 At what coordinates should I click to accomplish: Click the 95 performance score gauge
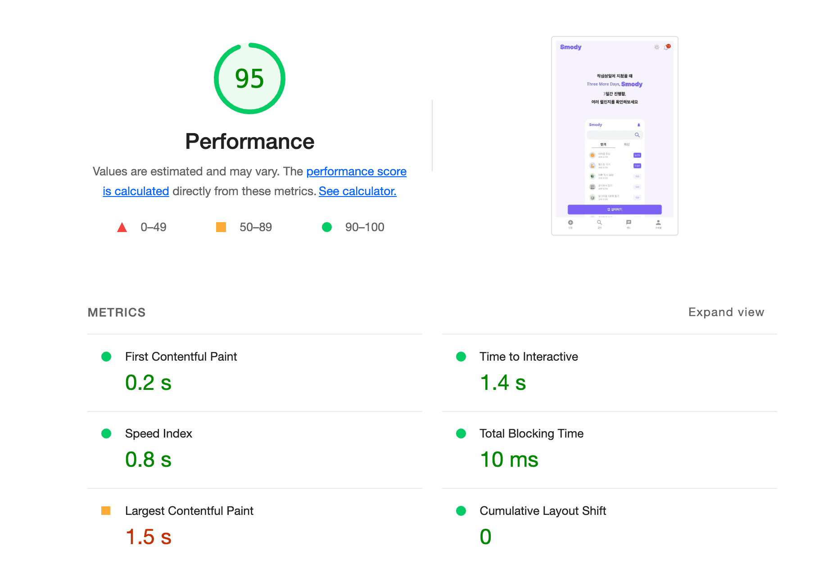coord(249,79)
